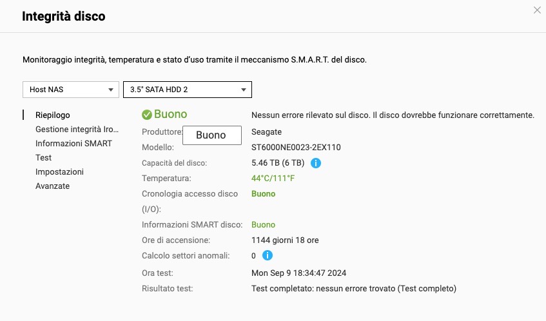
Task: Click the Test completato result text
Action: 353,288
